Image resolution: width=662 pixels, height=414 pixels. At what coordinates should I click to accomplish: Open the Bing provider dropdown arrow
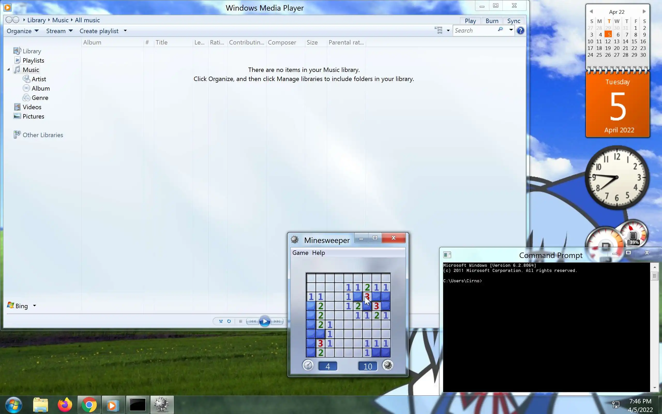(x=34, y=306)
